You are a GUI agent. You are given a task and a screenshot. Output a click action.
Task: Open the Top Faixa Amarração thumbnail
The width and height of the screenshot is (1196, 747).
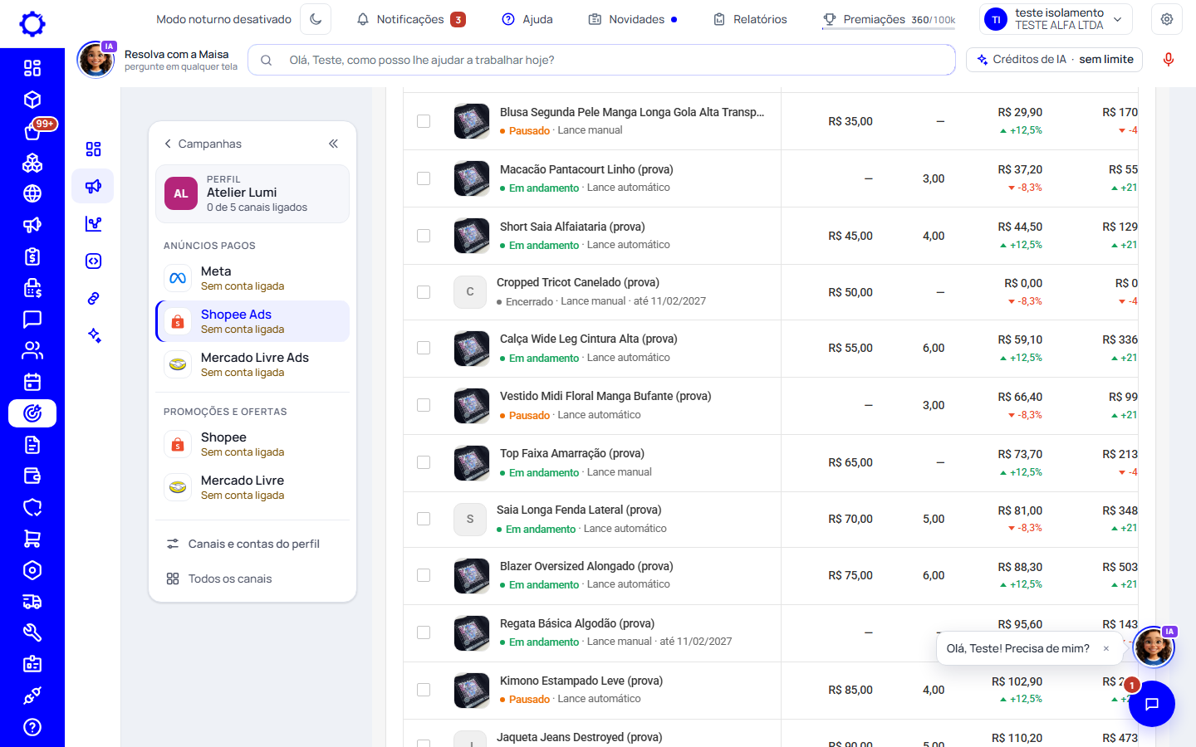(x=472, y=462)
